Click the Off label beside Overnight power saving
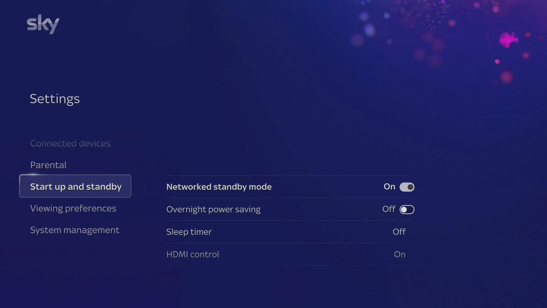This screenshot has width=547, height=308. pos(389,209)
